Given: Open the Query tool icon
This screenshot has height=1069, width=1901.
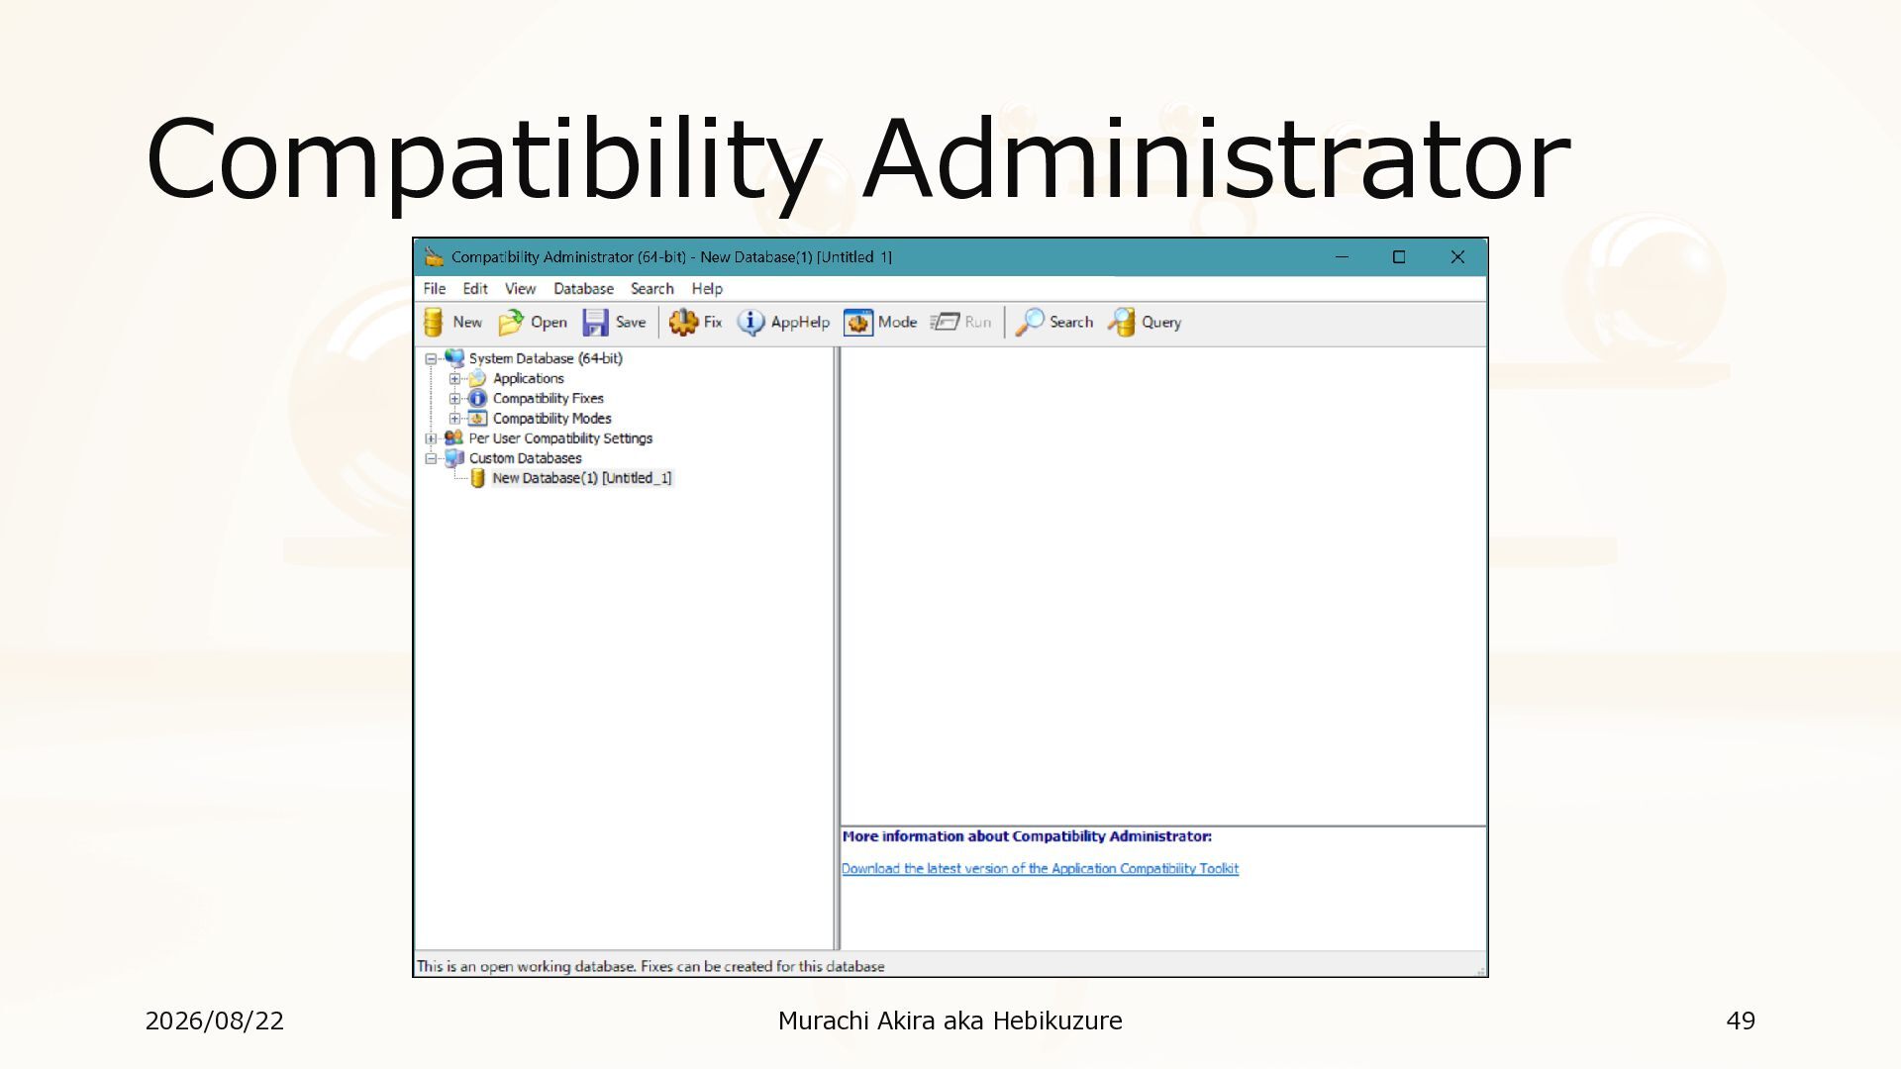Looking at the screenshot, I should click(1121, 323).
